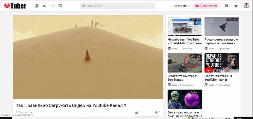
Task: Open the articles layout icon in header
Action: 60,6
